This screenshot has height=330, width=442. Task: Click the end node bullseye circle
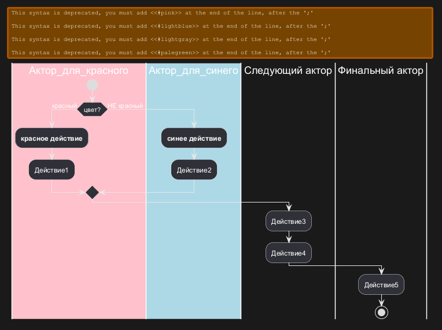[381, 312]
